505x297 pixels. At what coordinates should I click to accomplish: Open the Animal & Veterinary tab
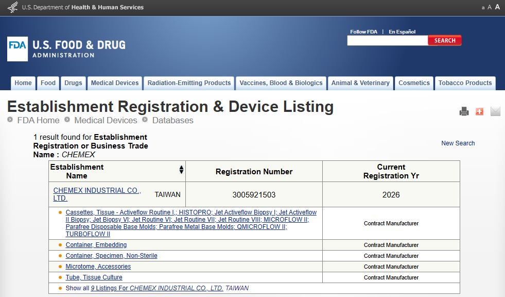[x=360, y=83]
